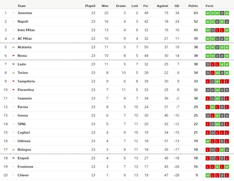This screenshot has height=181, width=234.
Task: Open the Juventus team link
Action: tap(25, 13)
